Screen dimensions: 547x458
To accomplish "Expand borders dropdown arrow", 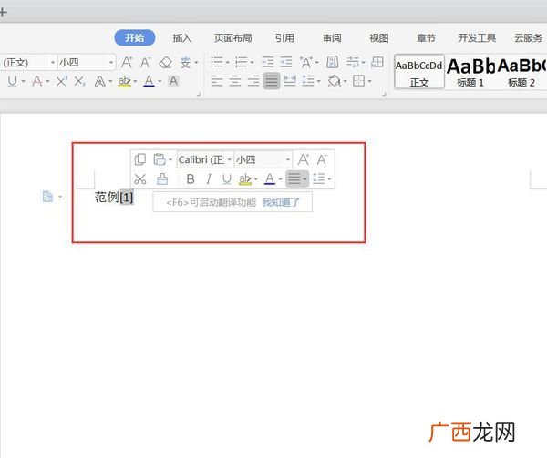I will (x=369, y=82).
